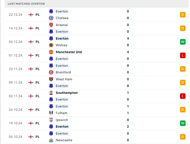
Task: Click the Newcastle club crest icon
Action: pyautogui.click(x=51, y=140)
